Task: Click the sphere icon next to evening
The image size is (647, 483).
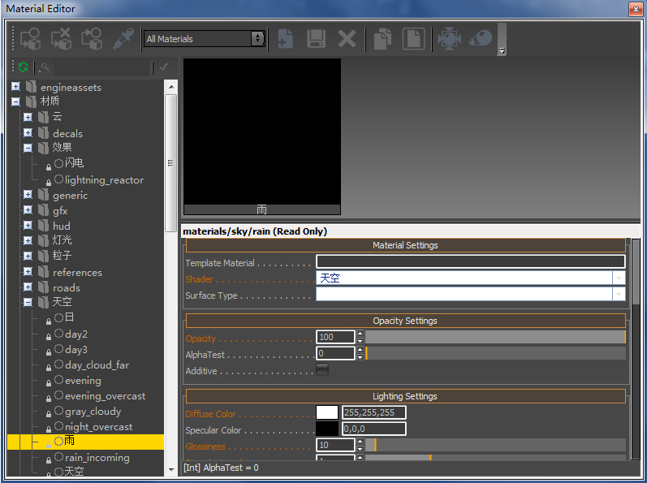Action: point(58,379)
